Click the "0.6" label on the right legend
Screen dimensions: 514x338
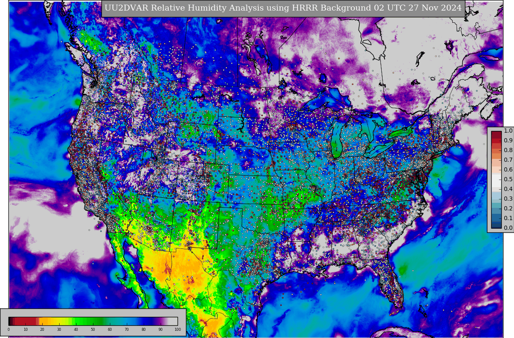[508, 170]
